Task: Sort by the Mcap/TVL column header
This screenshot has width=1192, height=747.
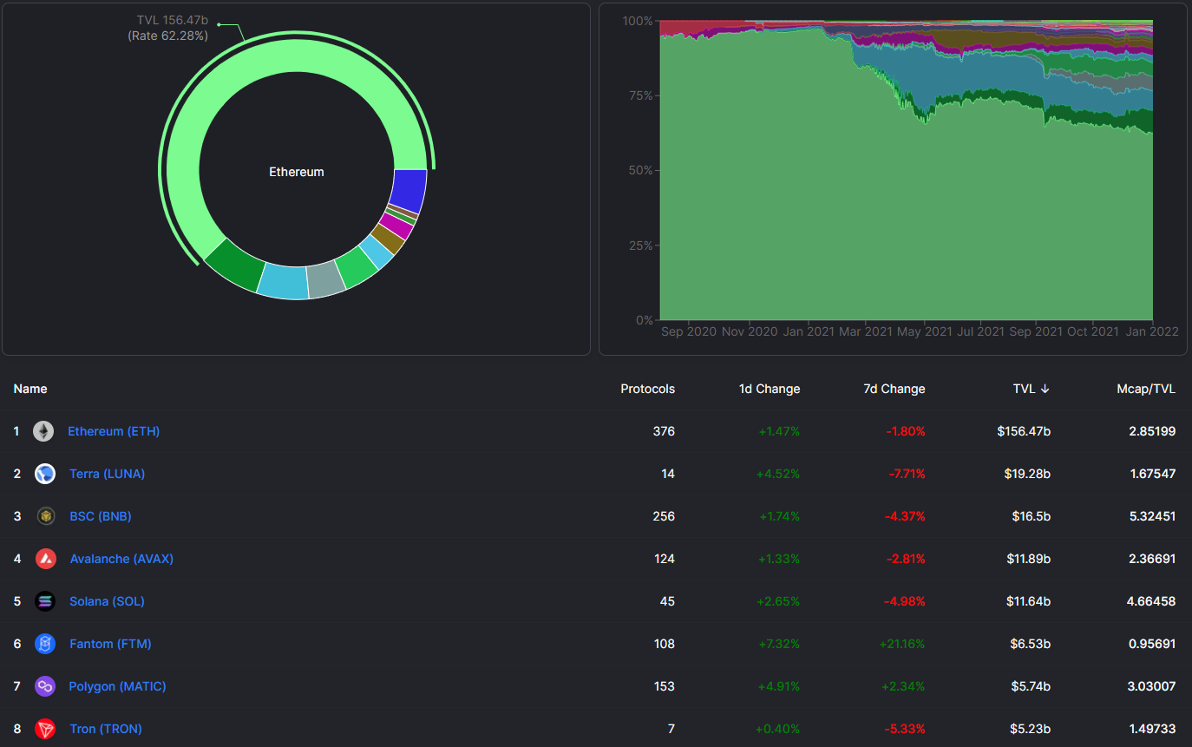Action: click(1145, 389)
